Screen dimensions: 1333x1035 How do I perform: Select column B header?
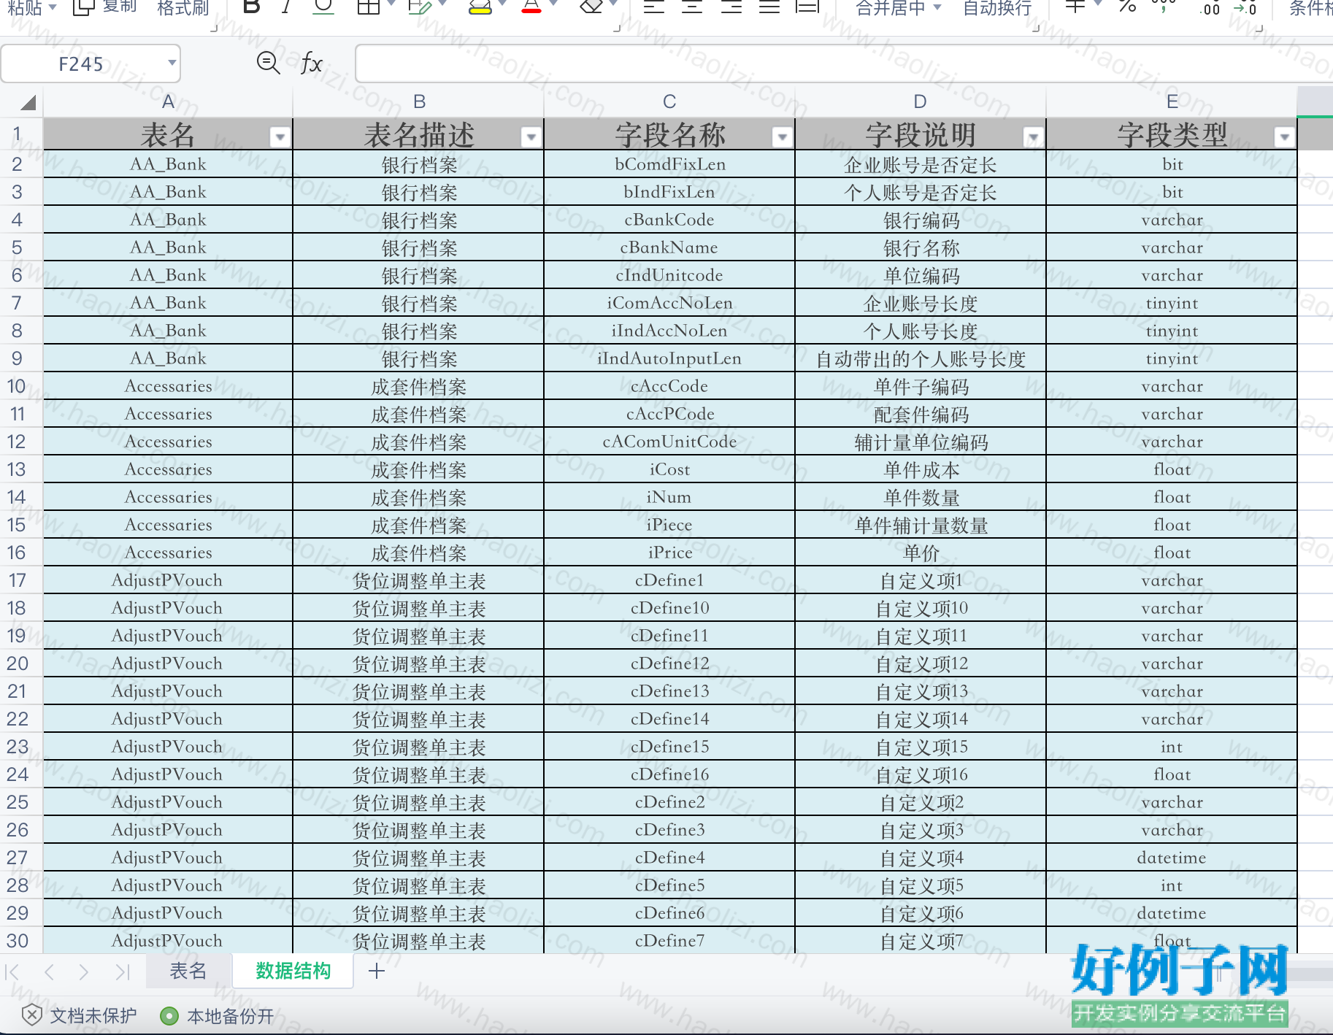(419, 101)
